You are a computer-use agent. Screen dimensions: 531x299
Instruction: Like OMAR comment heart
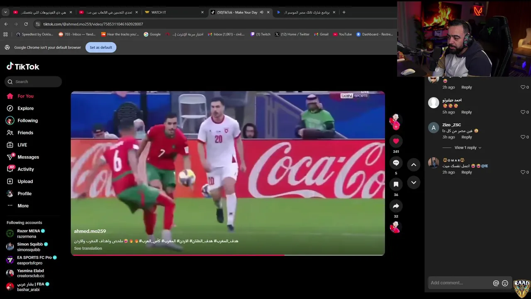coord(523,172)
